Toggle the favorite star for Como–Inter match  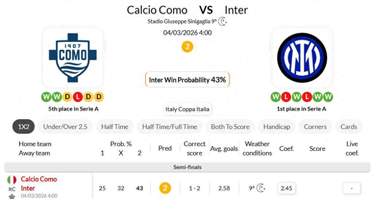(x=12, y=196)
